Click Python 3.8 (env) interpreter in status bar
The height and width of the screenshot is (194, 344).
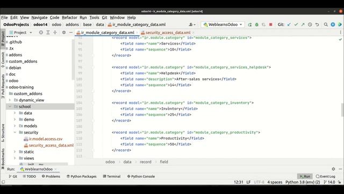(x=303, y=182)
